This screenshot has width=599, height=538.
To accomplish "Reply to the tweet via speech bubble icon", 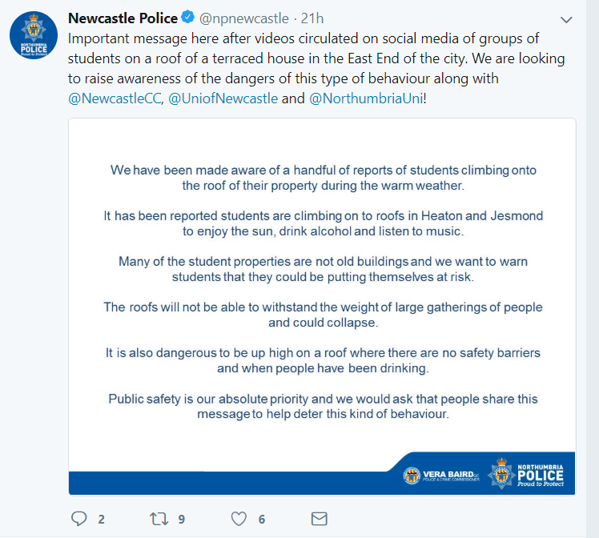I will [x=78, y=519].
